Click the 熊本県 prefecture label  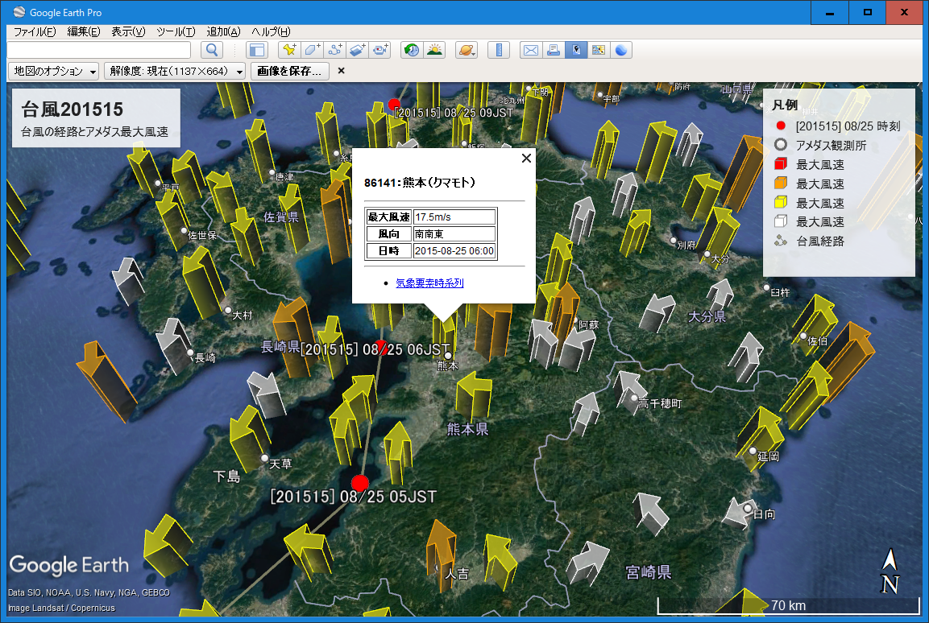pos(467,429)
